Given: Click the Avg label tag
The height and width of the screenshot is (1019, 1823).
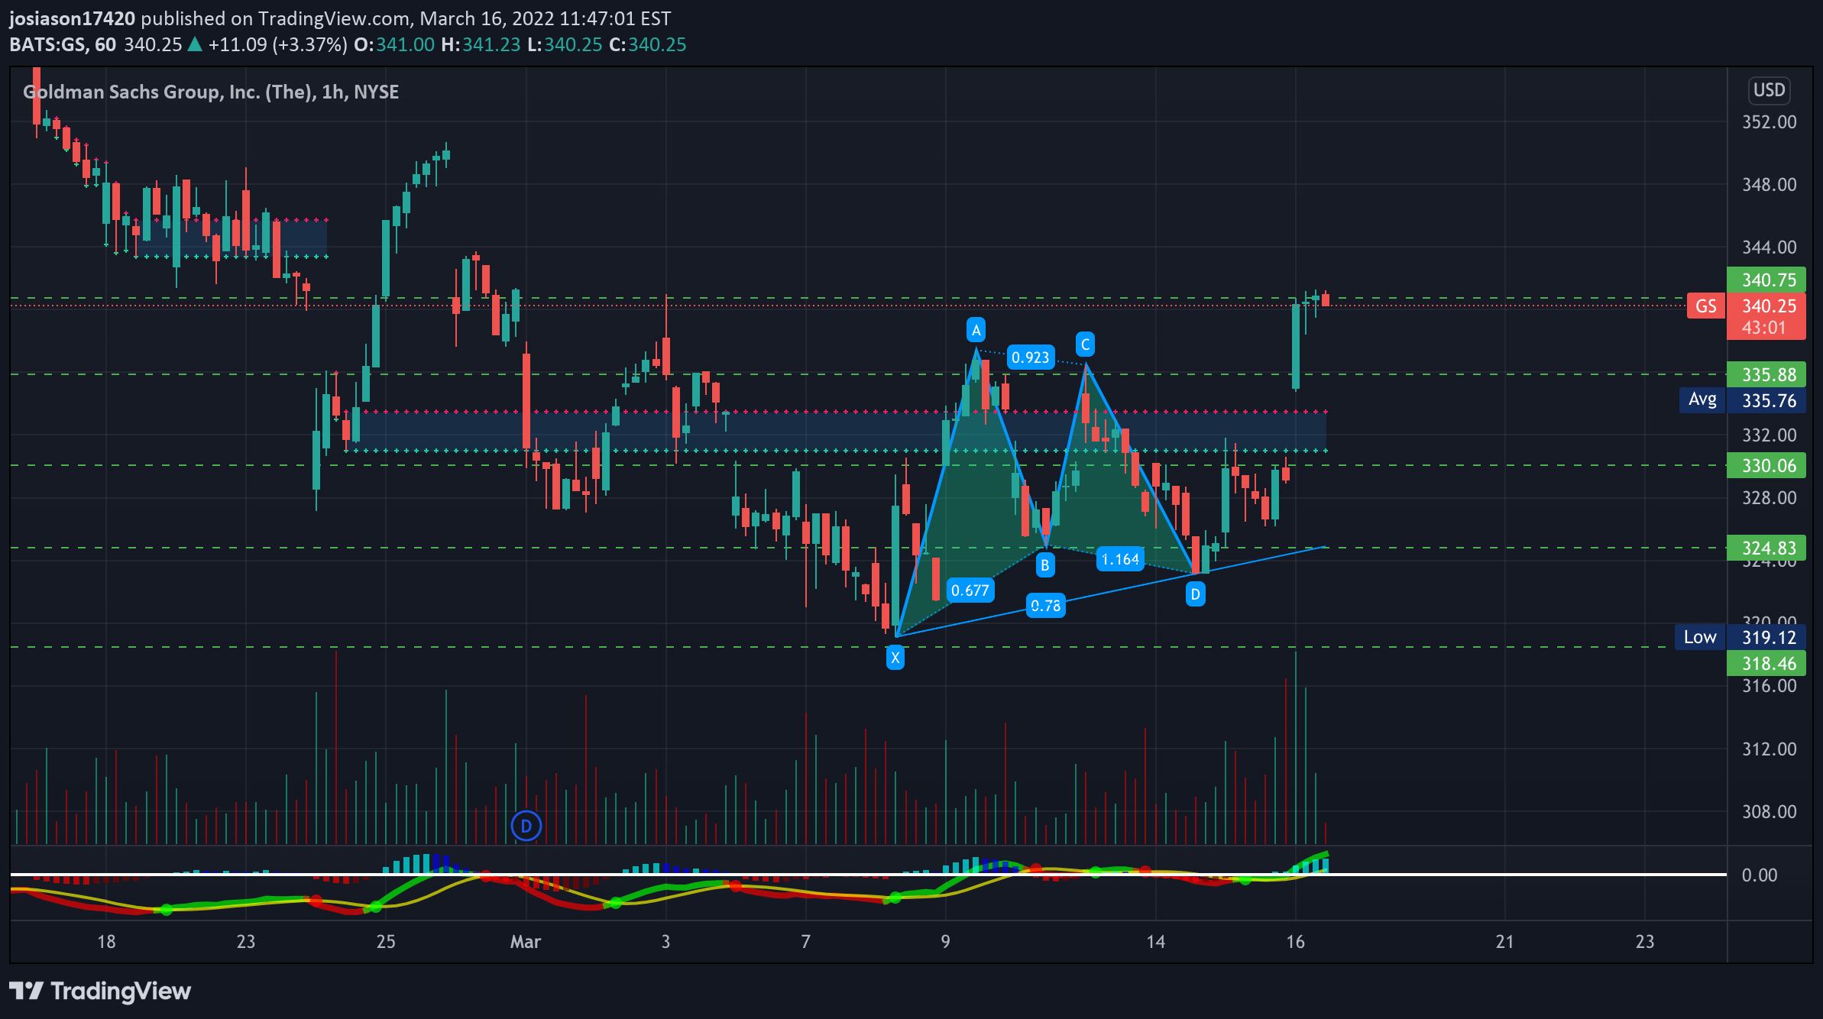Looking at the screenshot, I should pos(1702,400).
